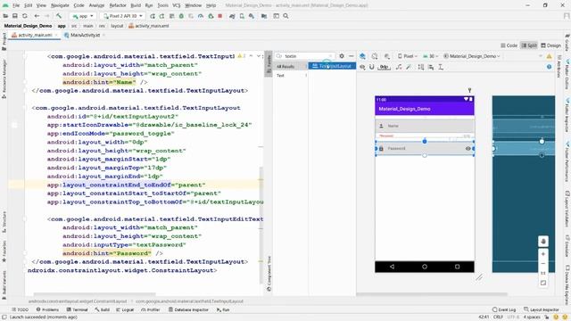
Task: Click the Sync/reload toolbar icon
Action: [x=25, y=16]
